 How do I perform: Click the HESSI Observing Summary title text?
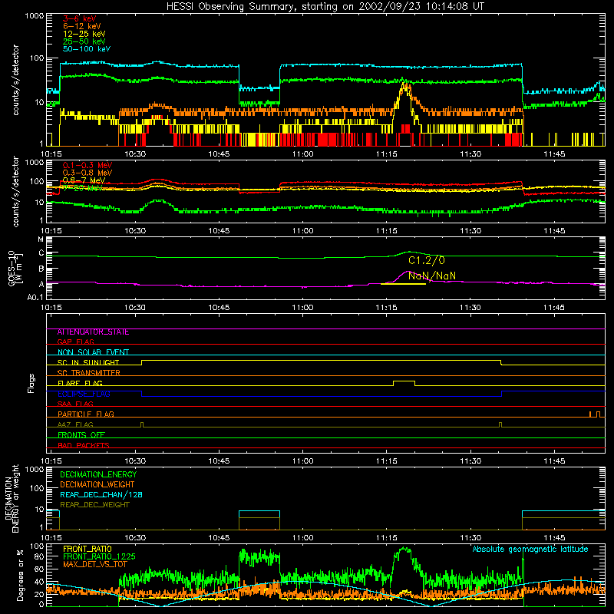point(325,7)
